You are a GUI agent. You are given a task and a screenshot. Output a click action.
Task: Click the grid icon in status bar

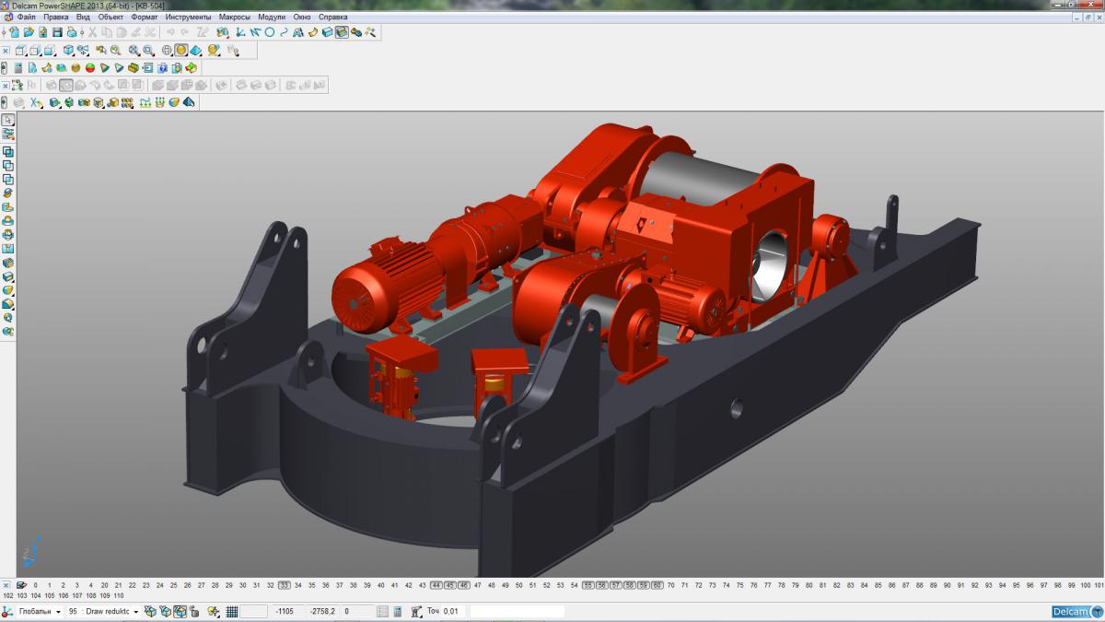(x=232, y=611)
